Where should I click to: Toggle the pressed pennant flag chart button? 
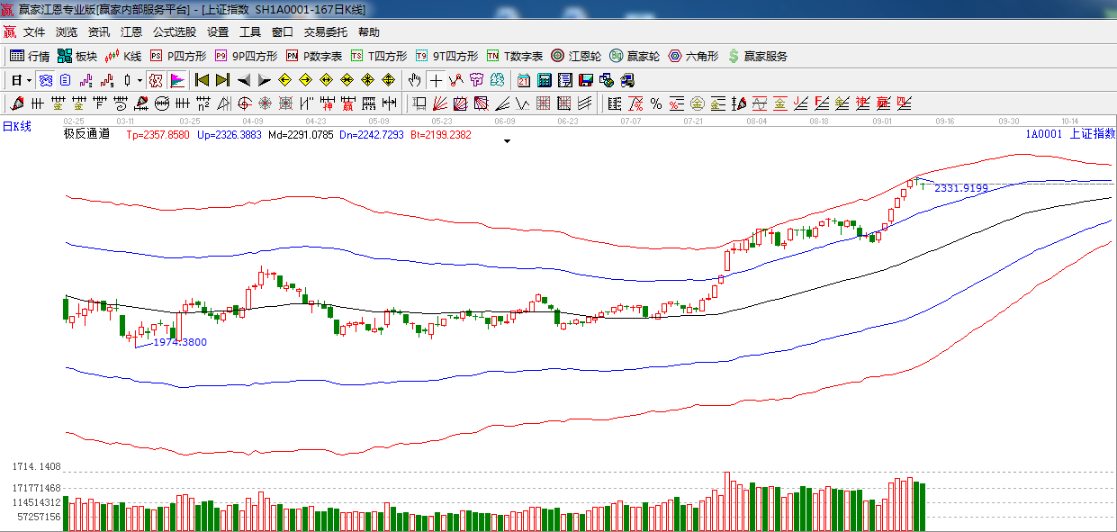click(176, 80)
